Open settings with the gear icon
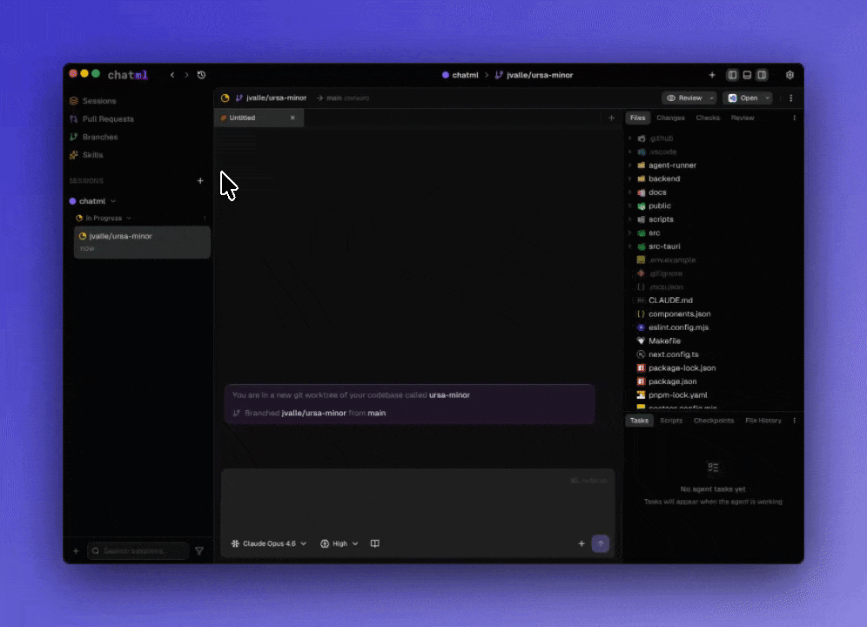867x627 pixels. click(790, 75)
